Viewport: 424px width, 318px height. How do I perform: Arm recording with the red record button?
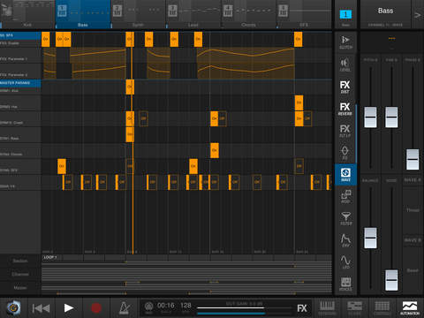(96, 308)
